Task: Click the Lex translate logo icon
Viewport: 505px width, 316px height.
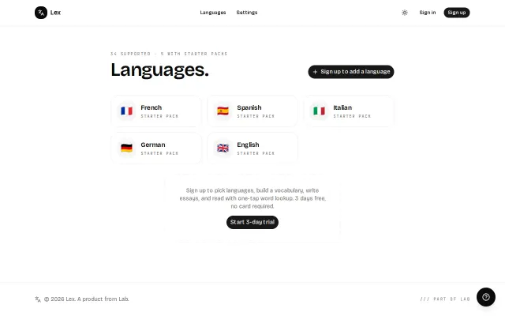Action: [x=41, y=13]
